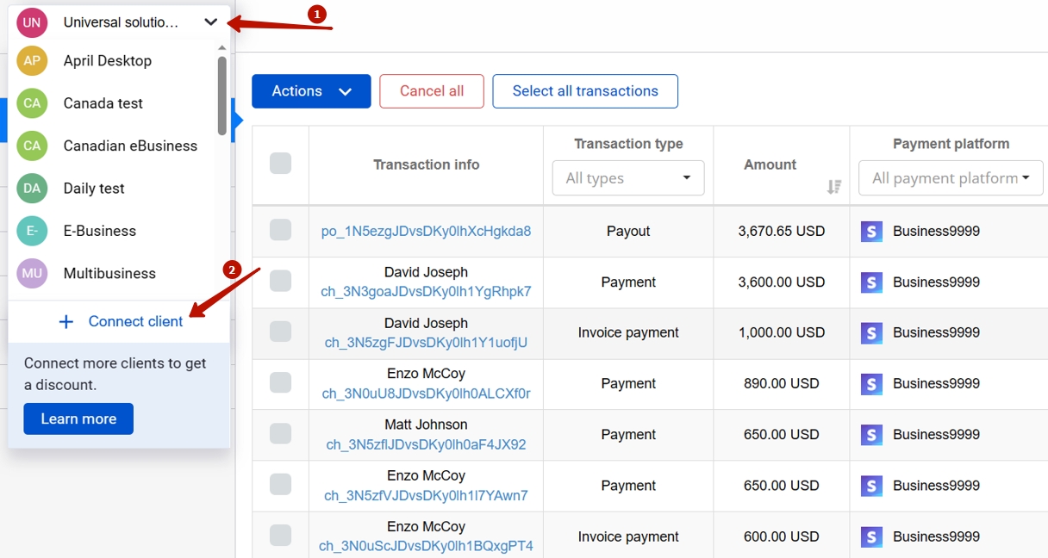Click the E-Business avatar icon
This screenshot has height=558, width=1048.
pyautogui.click(x=32, y=231)
